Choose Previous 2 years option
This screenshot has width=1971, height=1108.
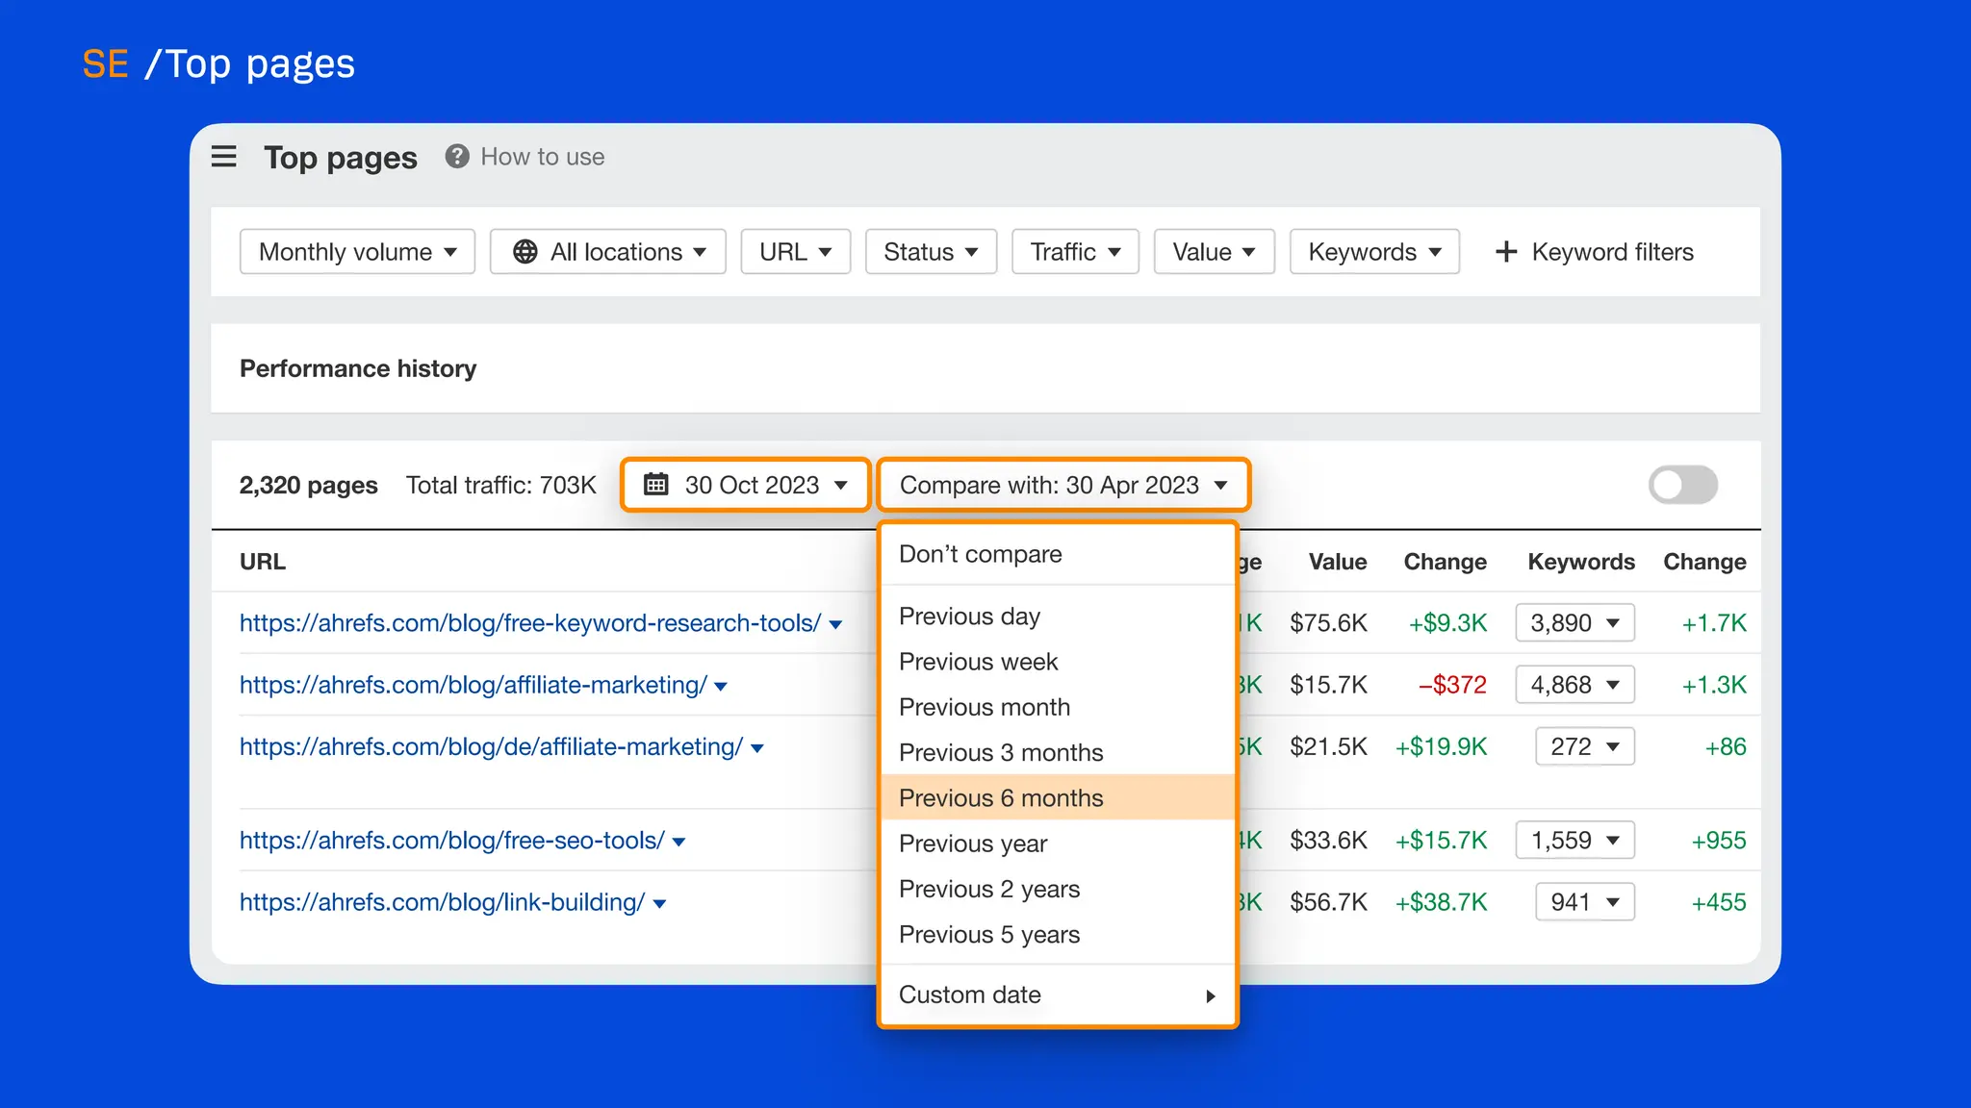click(x=1058, y=889)
